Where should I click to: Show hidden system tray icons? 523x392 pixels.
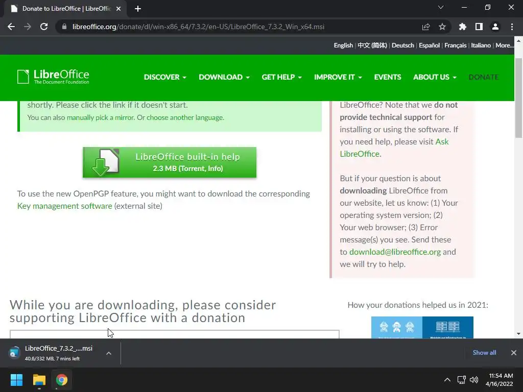[x=447, y=380]
